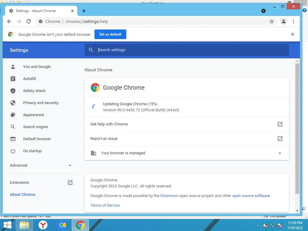This screenshot has height=231, width=308.
Task: Open the Chromium project link
Action: pos(169,196)
